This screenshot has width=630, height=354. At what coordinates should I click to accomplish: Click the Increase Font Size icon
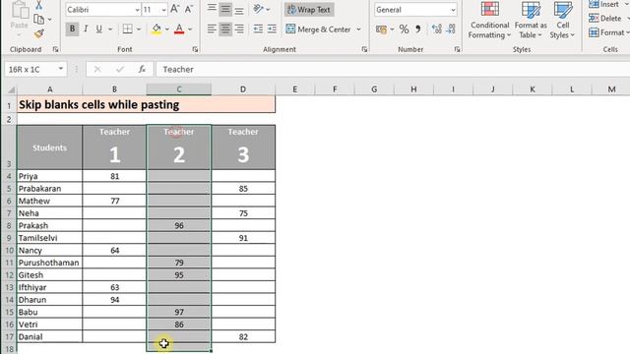(x=175, y=9)
